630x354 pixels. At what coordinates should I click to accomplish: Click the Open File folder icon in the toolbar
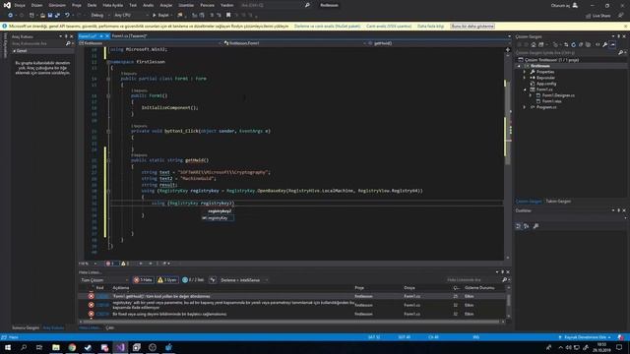(x=42, y=16)
